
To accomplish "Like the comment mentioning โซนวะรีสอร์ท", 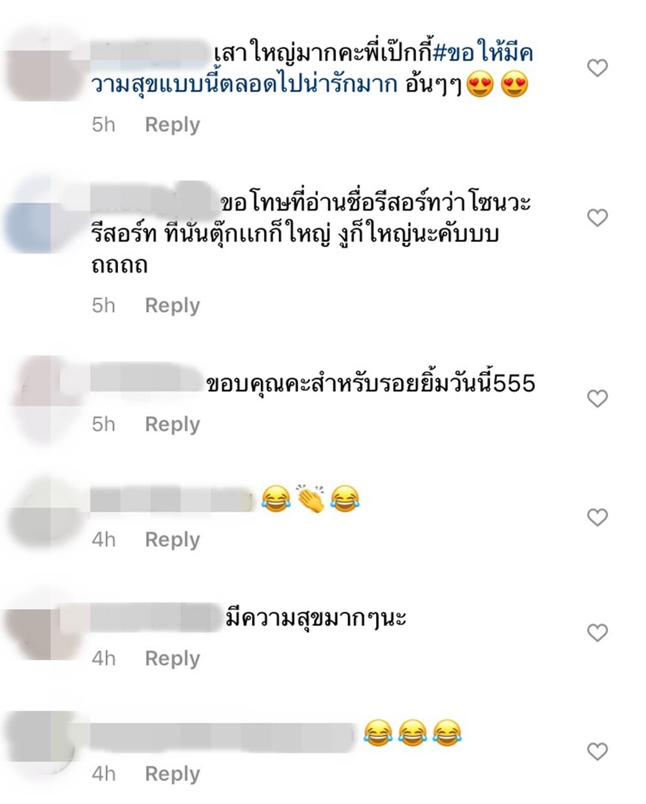I will pos(598,218).
